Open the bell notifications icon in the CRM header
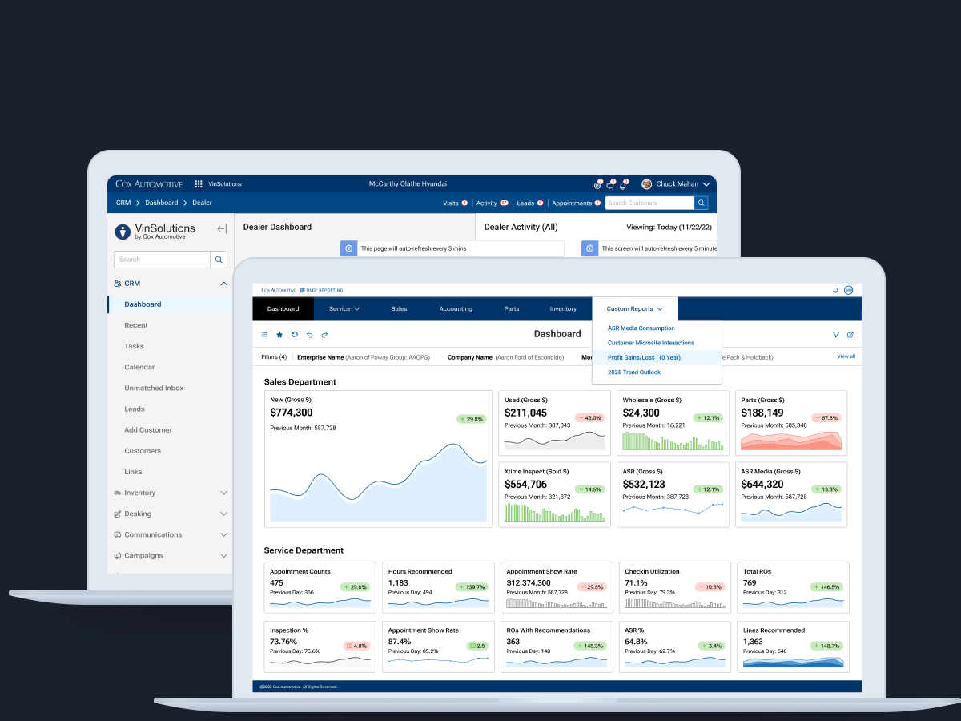961x721 pixels. (623, 185)
